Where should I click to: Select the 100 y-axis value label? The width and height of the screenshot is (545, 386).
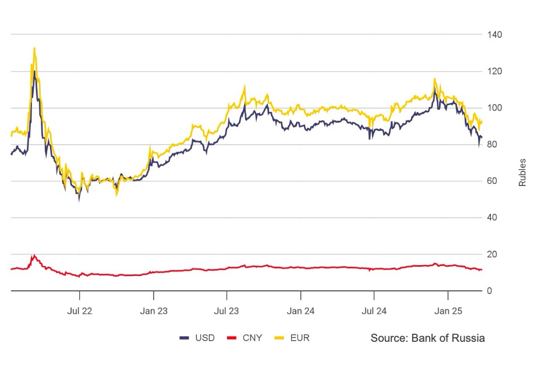[495, 108]
